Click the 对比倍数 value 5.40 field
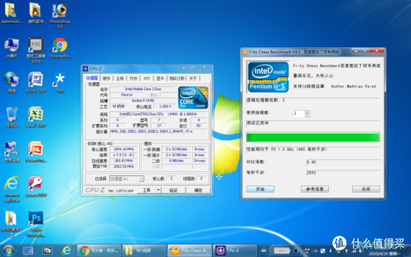The image size is (411, 257). tap(343, 163)
